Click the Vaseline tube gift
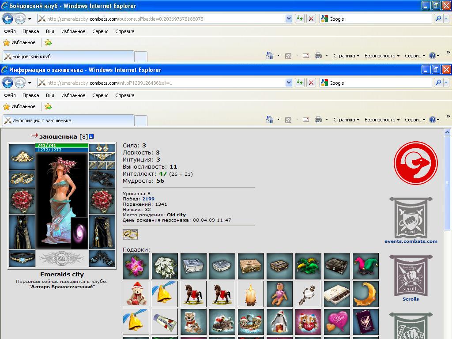This screenshot has height=339, width=452. click(x=165, y=322)
